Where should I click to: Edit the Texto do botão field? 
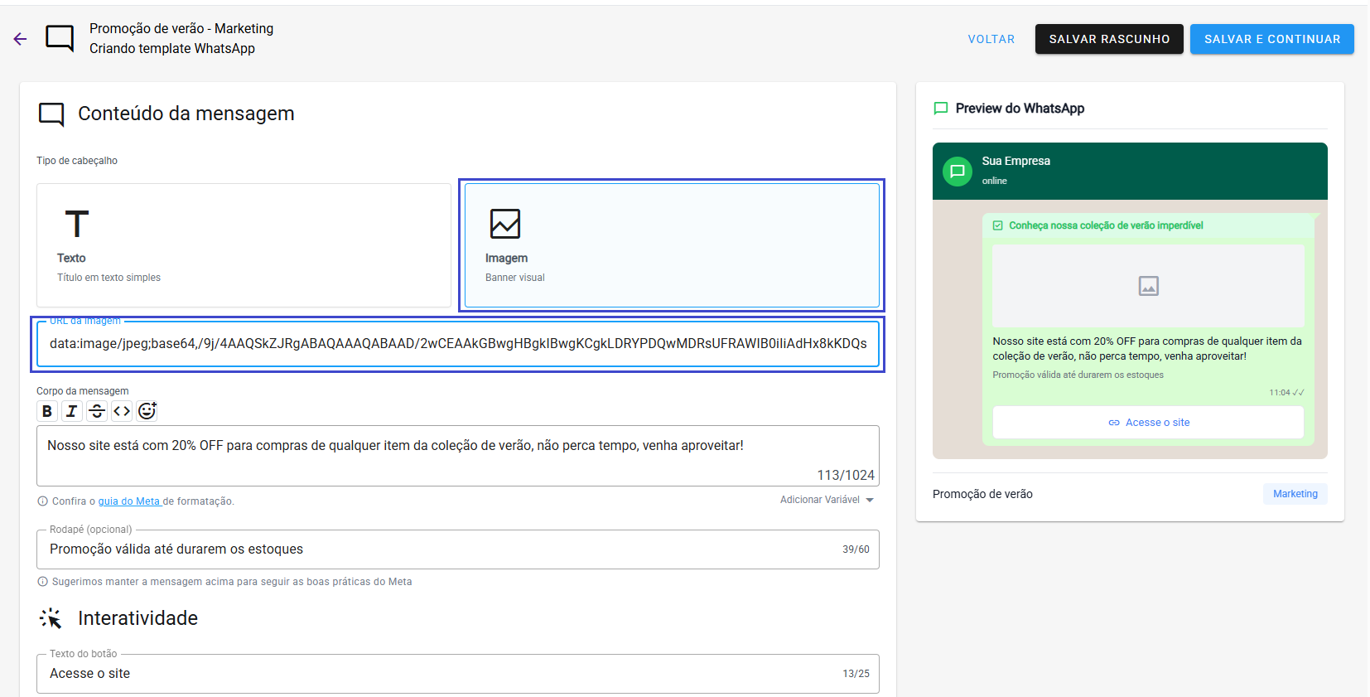pyautogui.click(x=439, y=674)
